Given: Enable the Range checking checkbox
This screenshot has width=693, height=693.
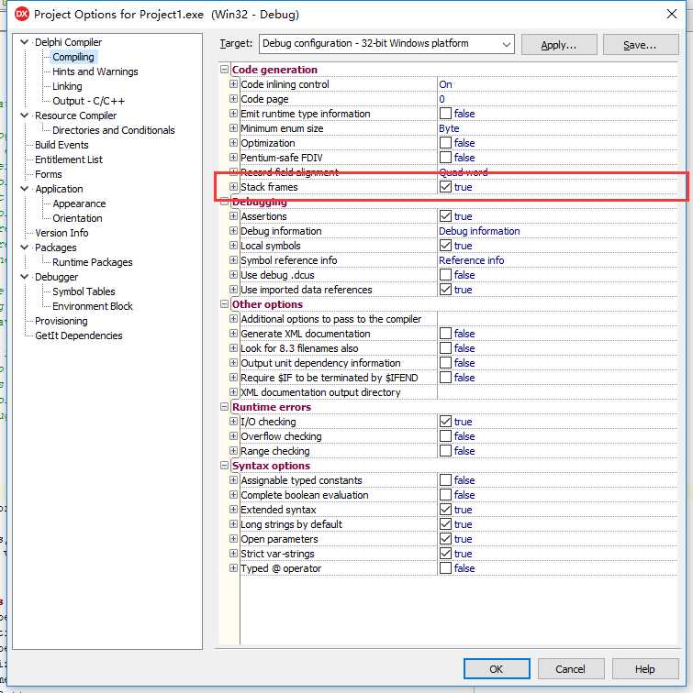Looking at the screenshot, I should coord(445,451).
